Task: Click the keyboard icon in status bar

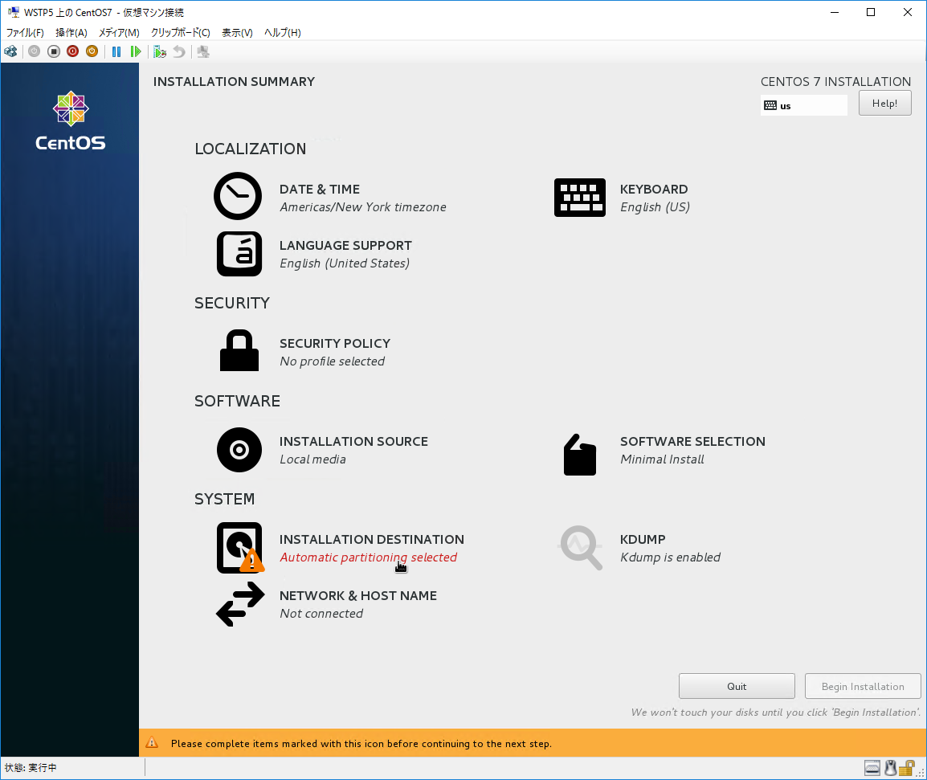Action: [872, 768]
